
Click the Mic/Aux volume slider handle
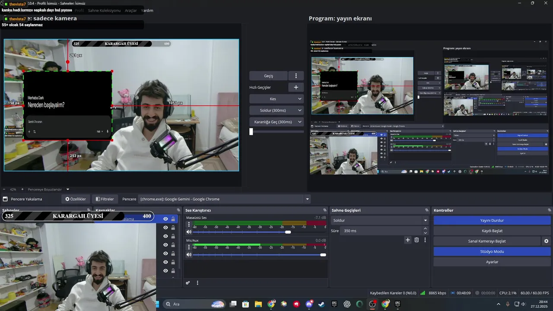click(x=323, y=254)
